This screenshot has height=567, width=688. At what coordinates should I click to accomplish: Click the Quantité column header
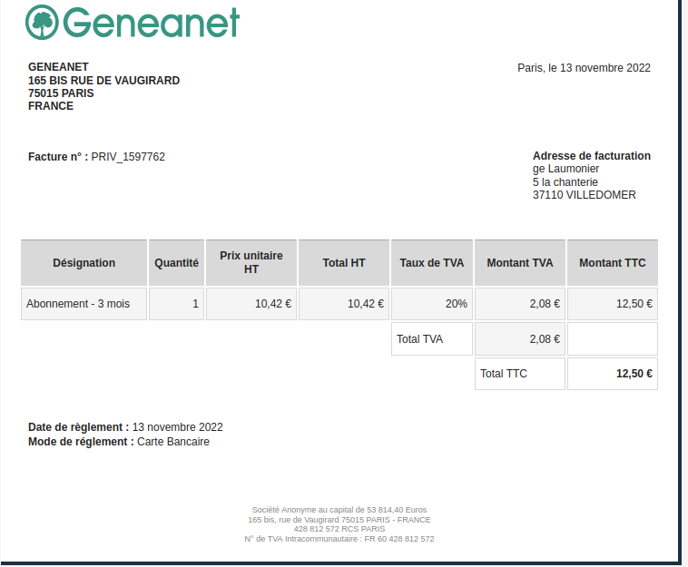pyautogui.click(x=176, y=263)
